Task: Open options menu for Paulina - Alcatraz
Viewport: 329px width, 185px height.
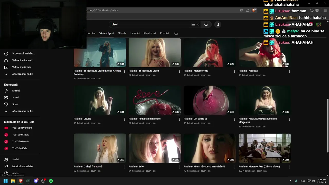Action: click(289, 71)
